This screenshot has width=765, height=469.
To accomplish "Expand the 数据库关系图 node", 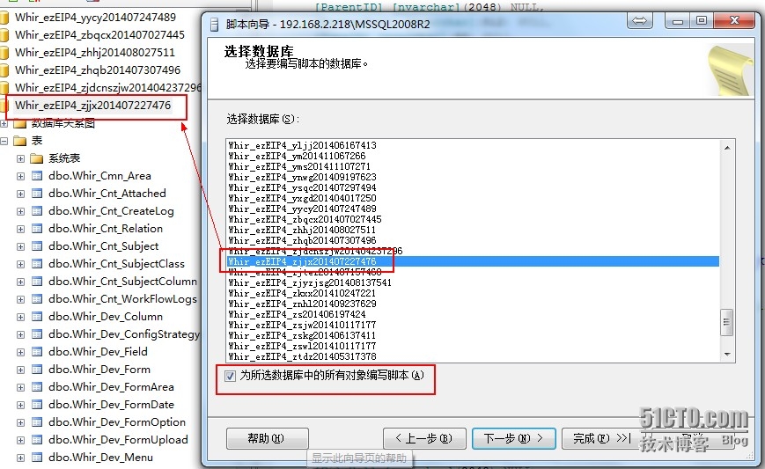I will click(4, 124).
